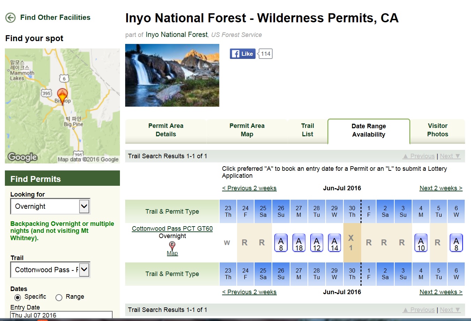Click the upper Jun-Jul 2016 label

(342, 188)
